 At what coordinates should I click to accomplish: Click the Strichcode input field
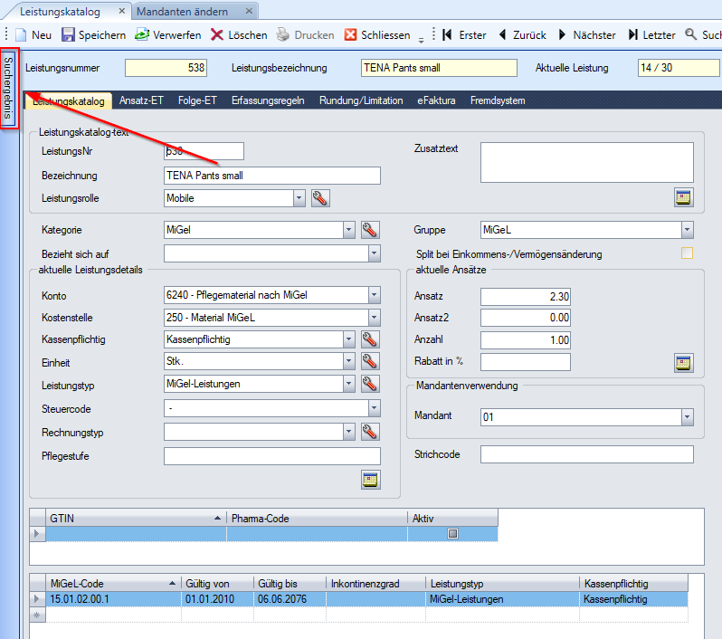coord(587,454)
